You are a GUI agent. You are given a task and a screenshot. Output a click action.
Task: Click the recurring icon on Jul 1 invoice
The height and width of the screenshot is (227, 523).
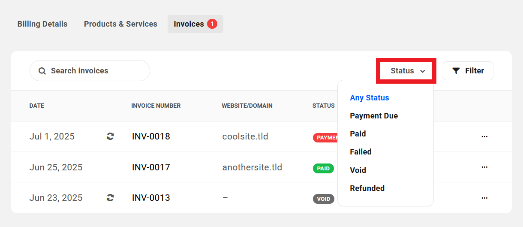tap(110, 136)
